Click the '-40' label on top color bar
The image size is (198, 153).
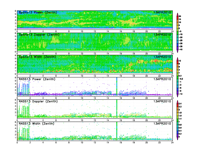(180, 49)
